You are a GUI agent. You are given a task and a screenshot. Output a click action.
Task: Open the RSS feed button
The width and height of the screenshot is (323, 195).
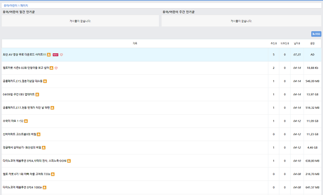click(x=316, y=34)
